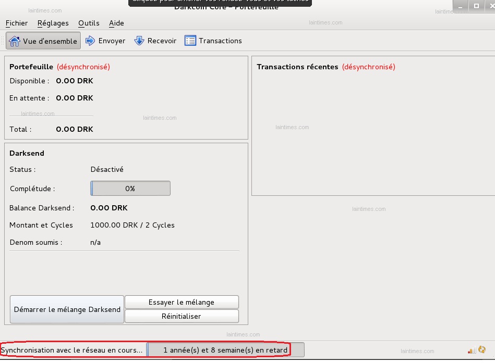Screen dimensions: 495x363
Task: Click the Essayer le mélange button
Action: pos(182,302)
